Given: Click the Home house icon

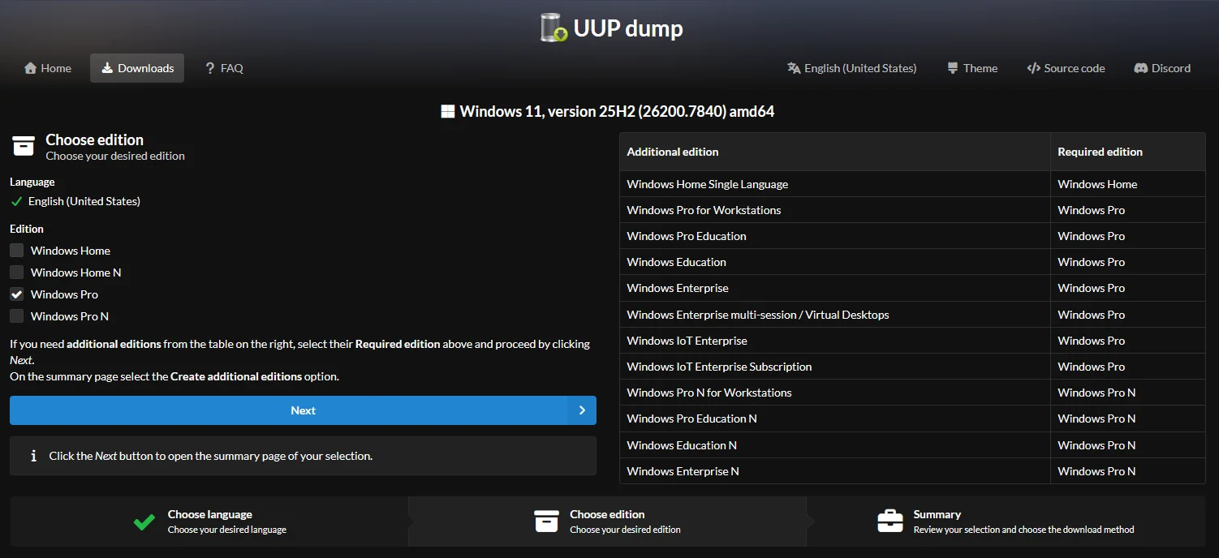Looking at the screenshot, I should 31,68.
